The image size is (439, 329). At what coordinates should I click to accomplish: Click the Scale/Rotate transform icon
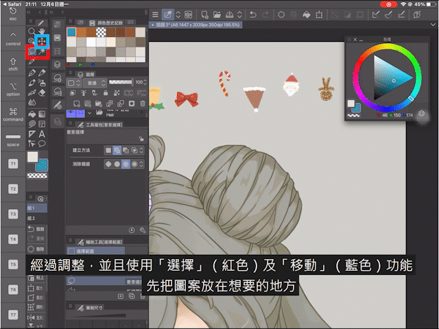pyautogui.click(x=319, y=14)
